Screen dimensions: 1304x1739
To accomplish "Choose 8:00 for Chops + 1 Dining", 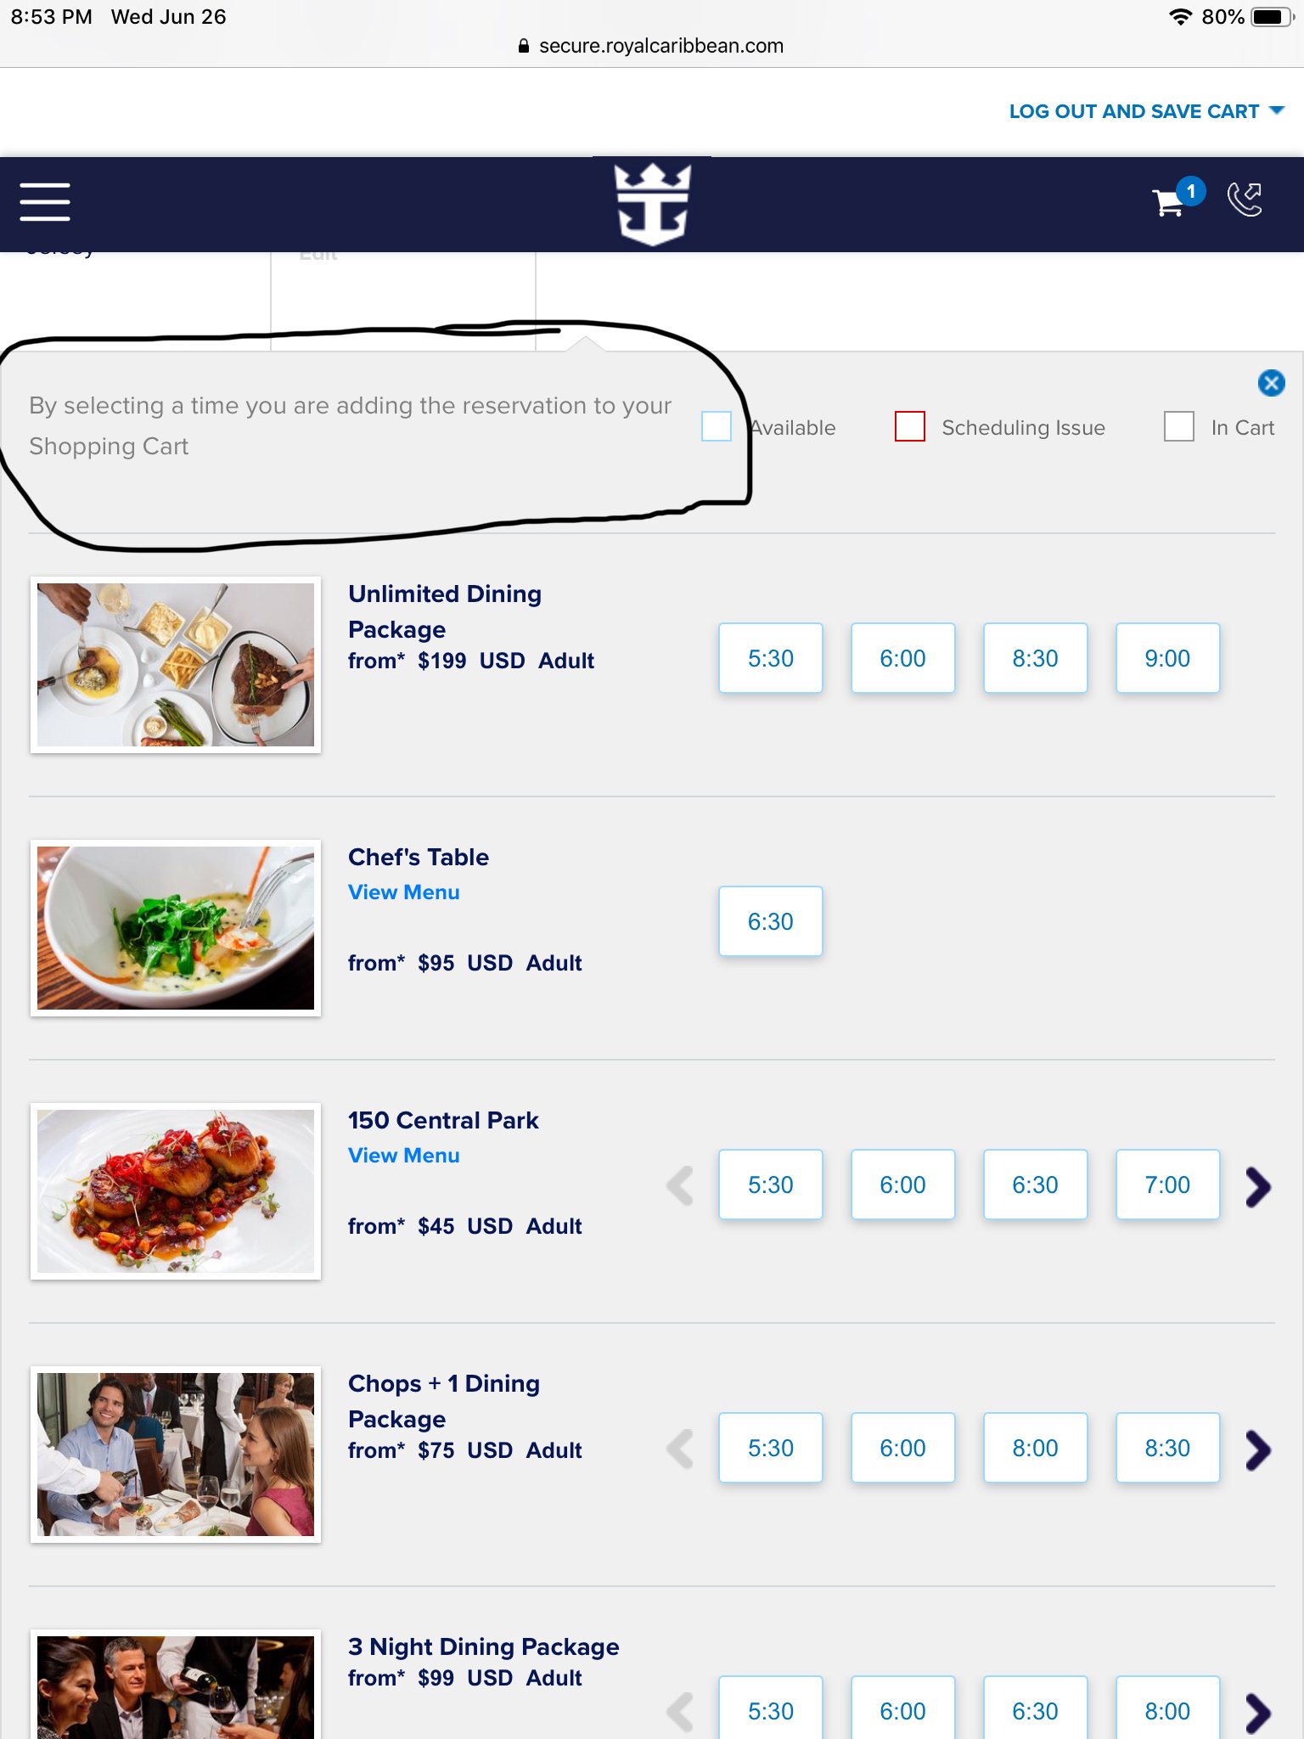I will click(x=1036, y=1448).
